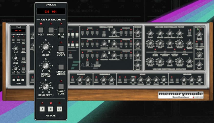Click mixer level knob for oscillator 3
This screenshot has width=214, height=123.
click(x=138, y=56)
